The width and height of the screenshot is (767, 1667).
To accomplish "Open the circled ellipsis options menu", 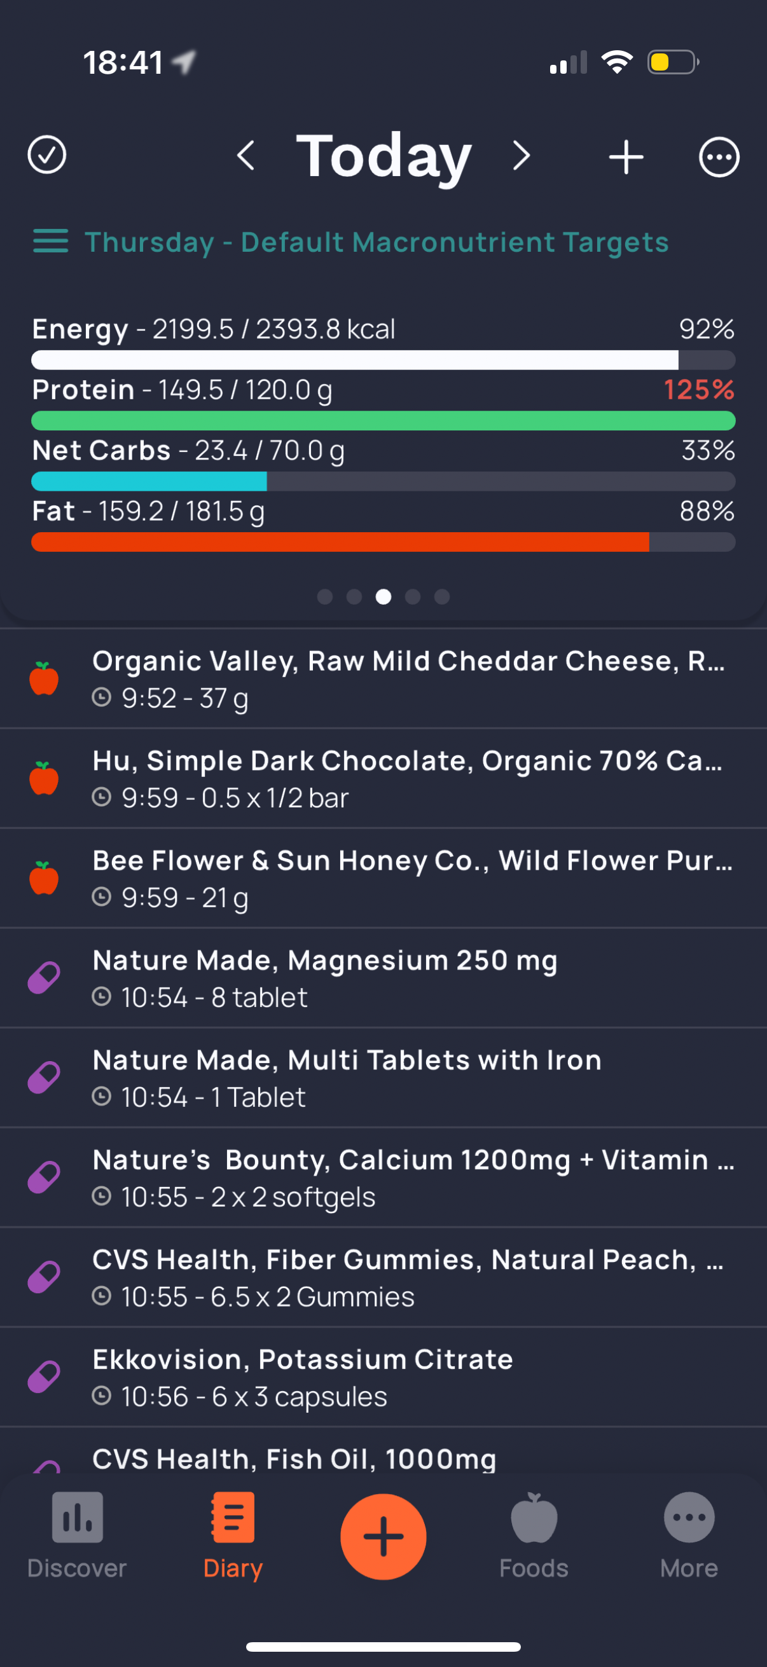I will (719, 156).
